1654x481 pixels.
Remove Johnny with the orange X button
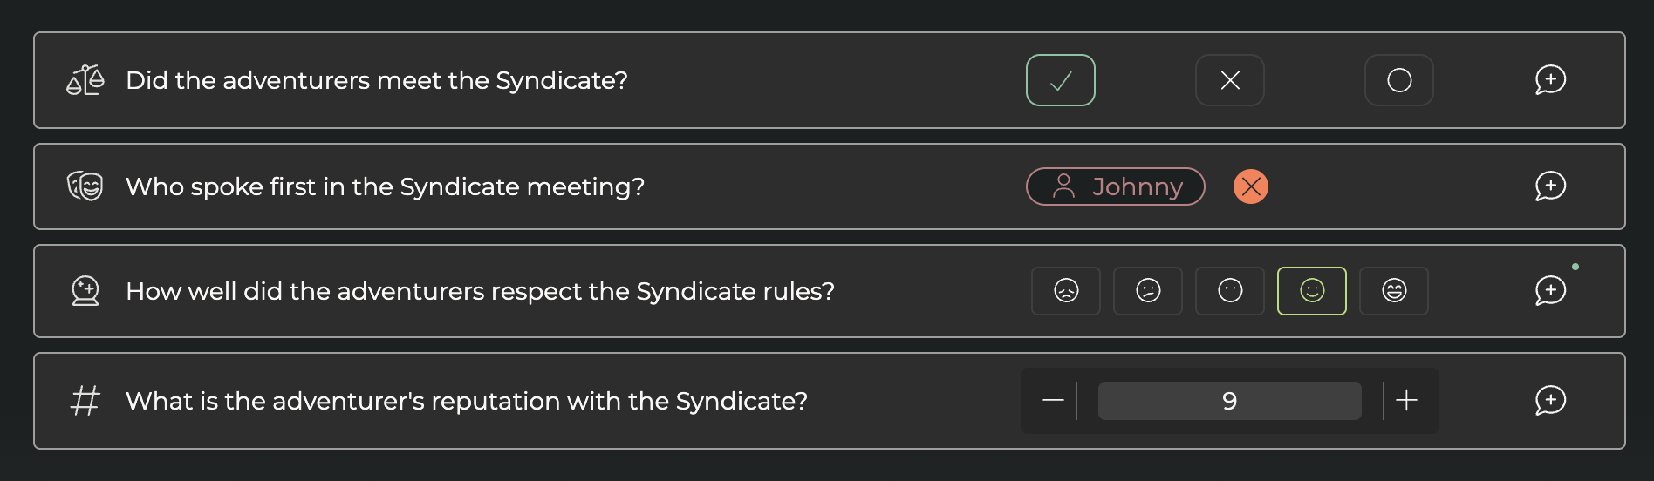click(1250, 186)
